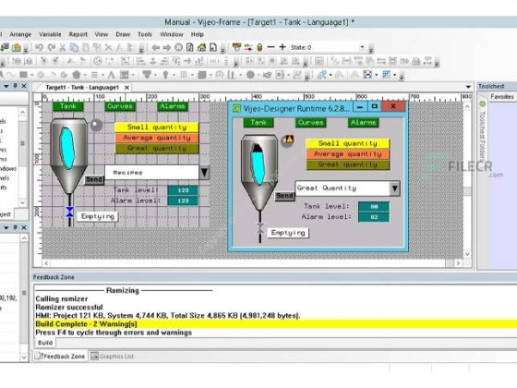Open the Report menu

point(78,34)
